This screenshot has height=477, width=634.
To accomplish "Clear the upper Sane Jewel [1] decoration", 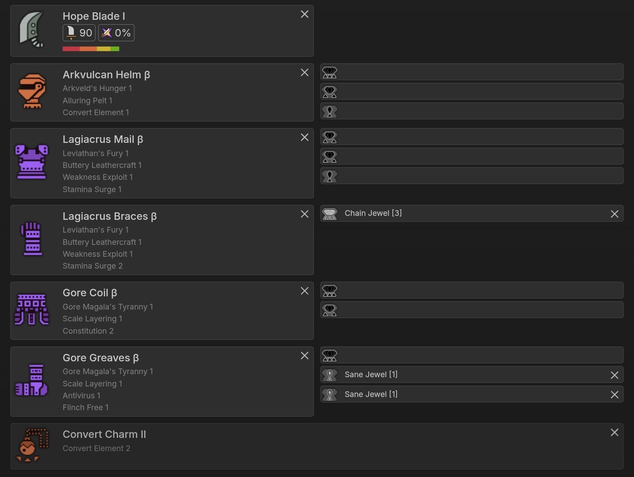I will click(x=614, y=375).
